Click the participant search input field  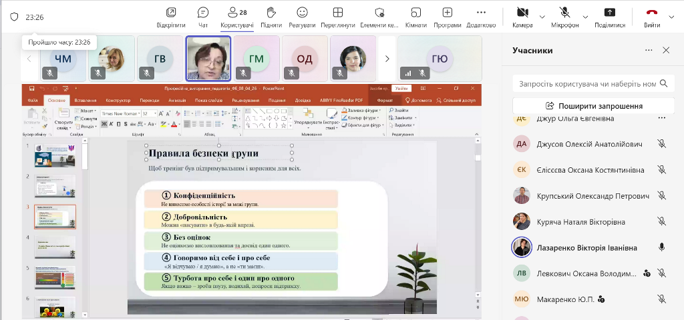(x=584, y=83)
